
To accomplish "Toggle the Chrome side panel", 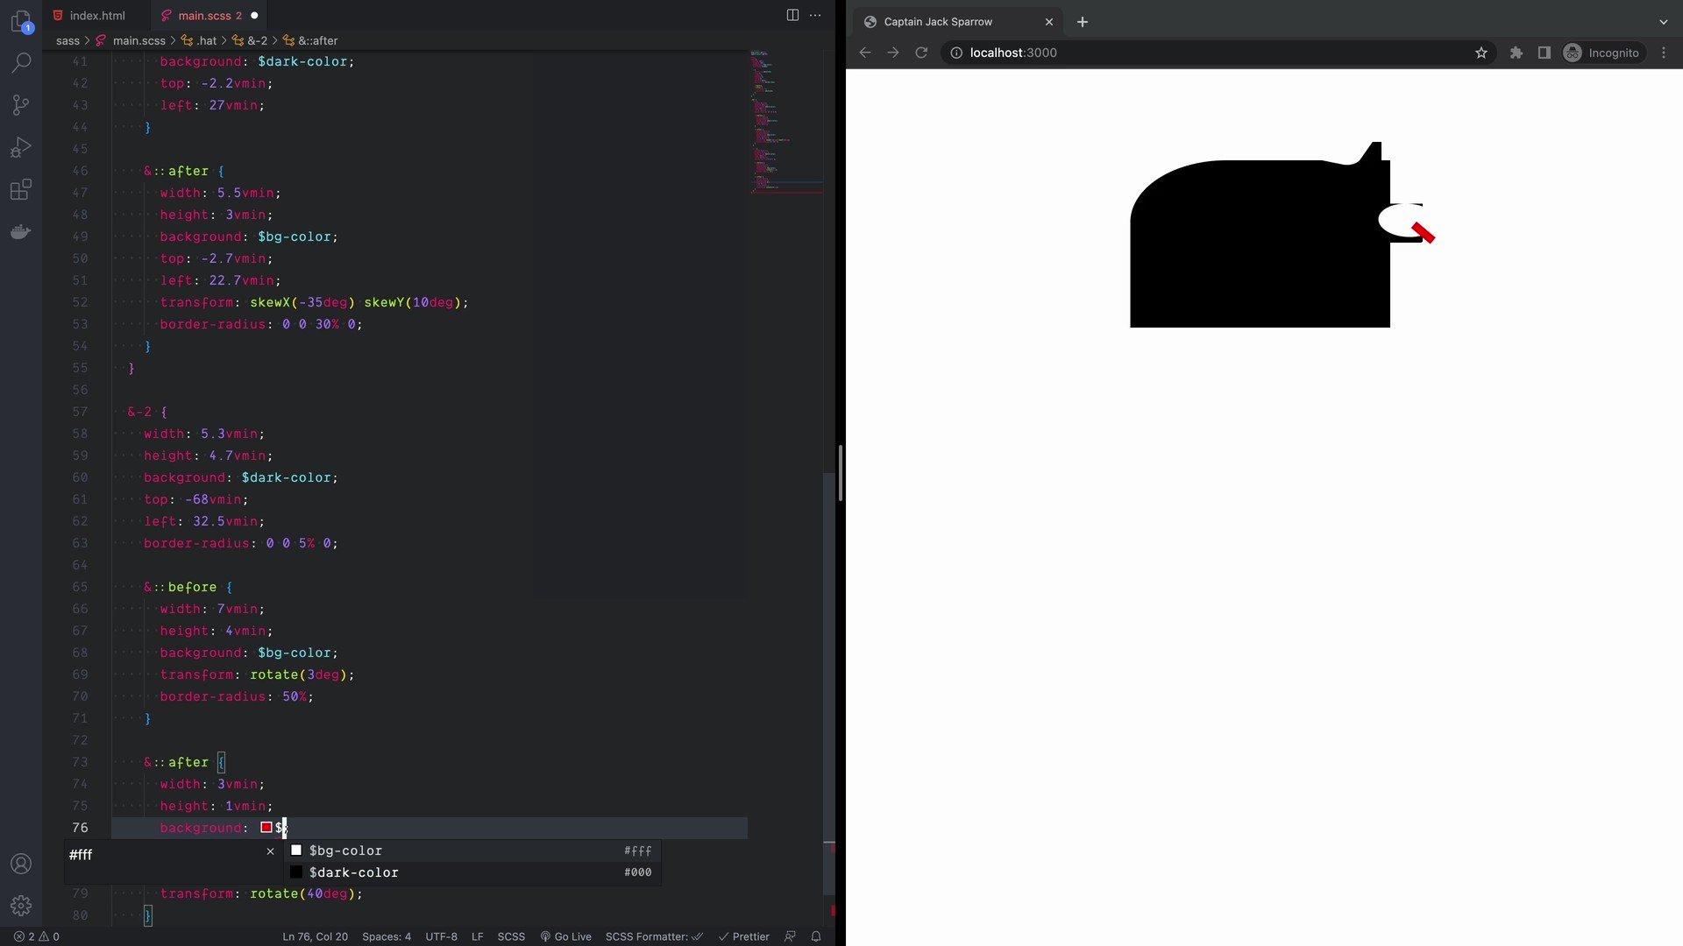I will point(1545,53).
